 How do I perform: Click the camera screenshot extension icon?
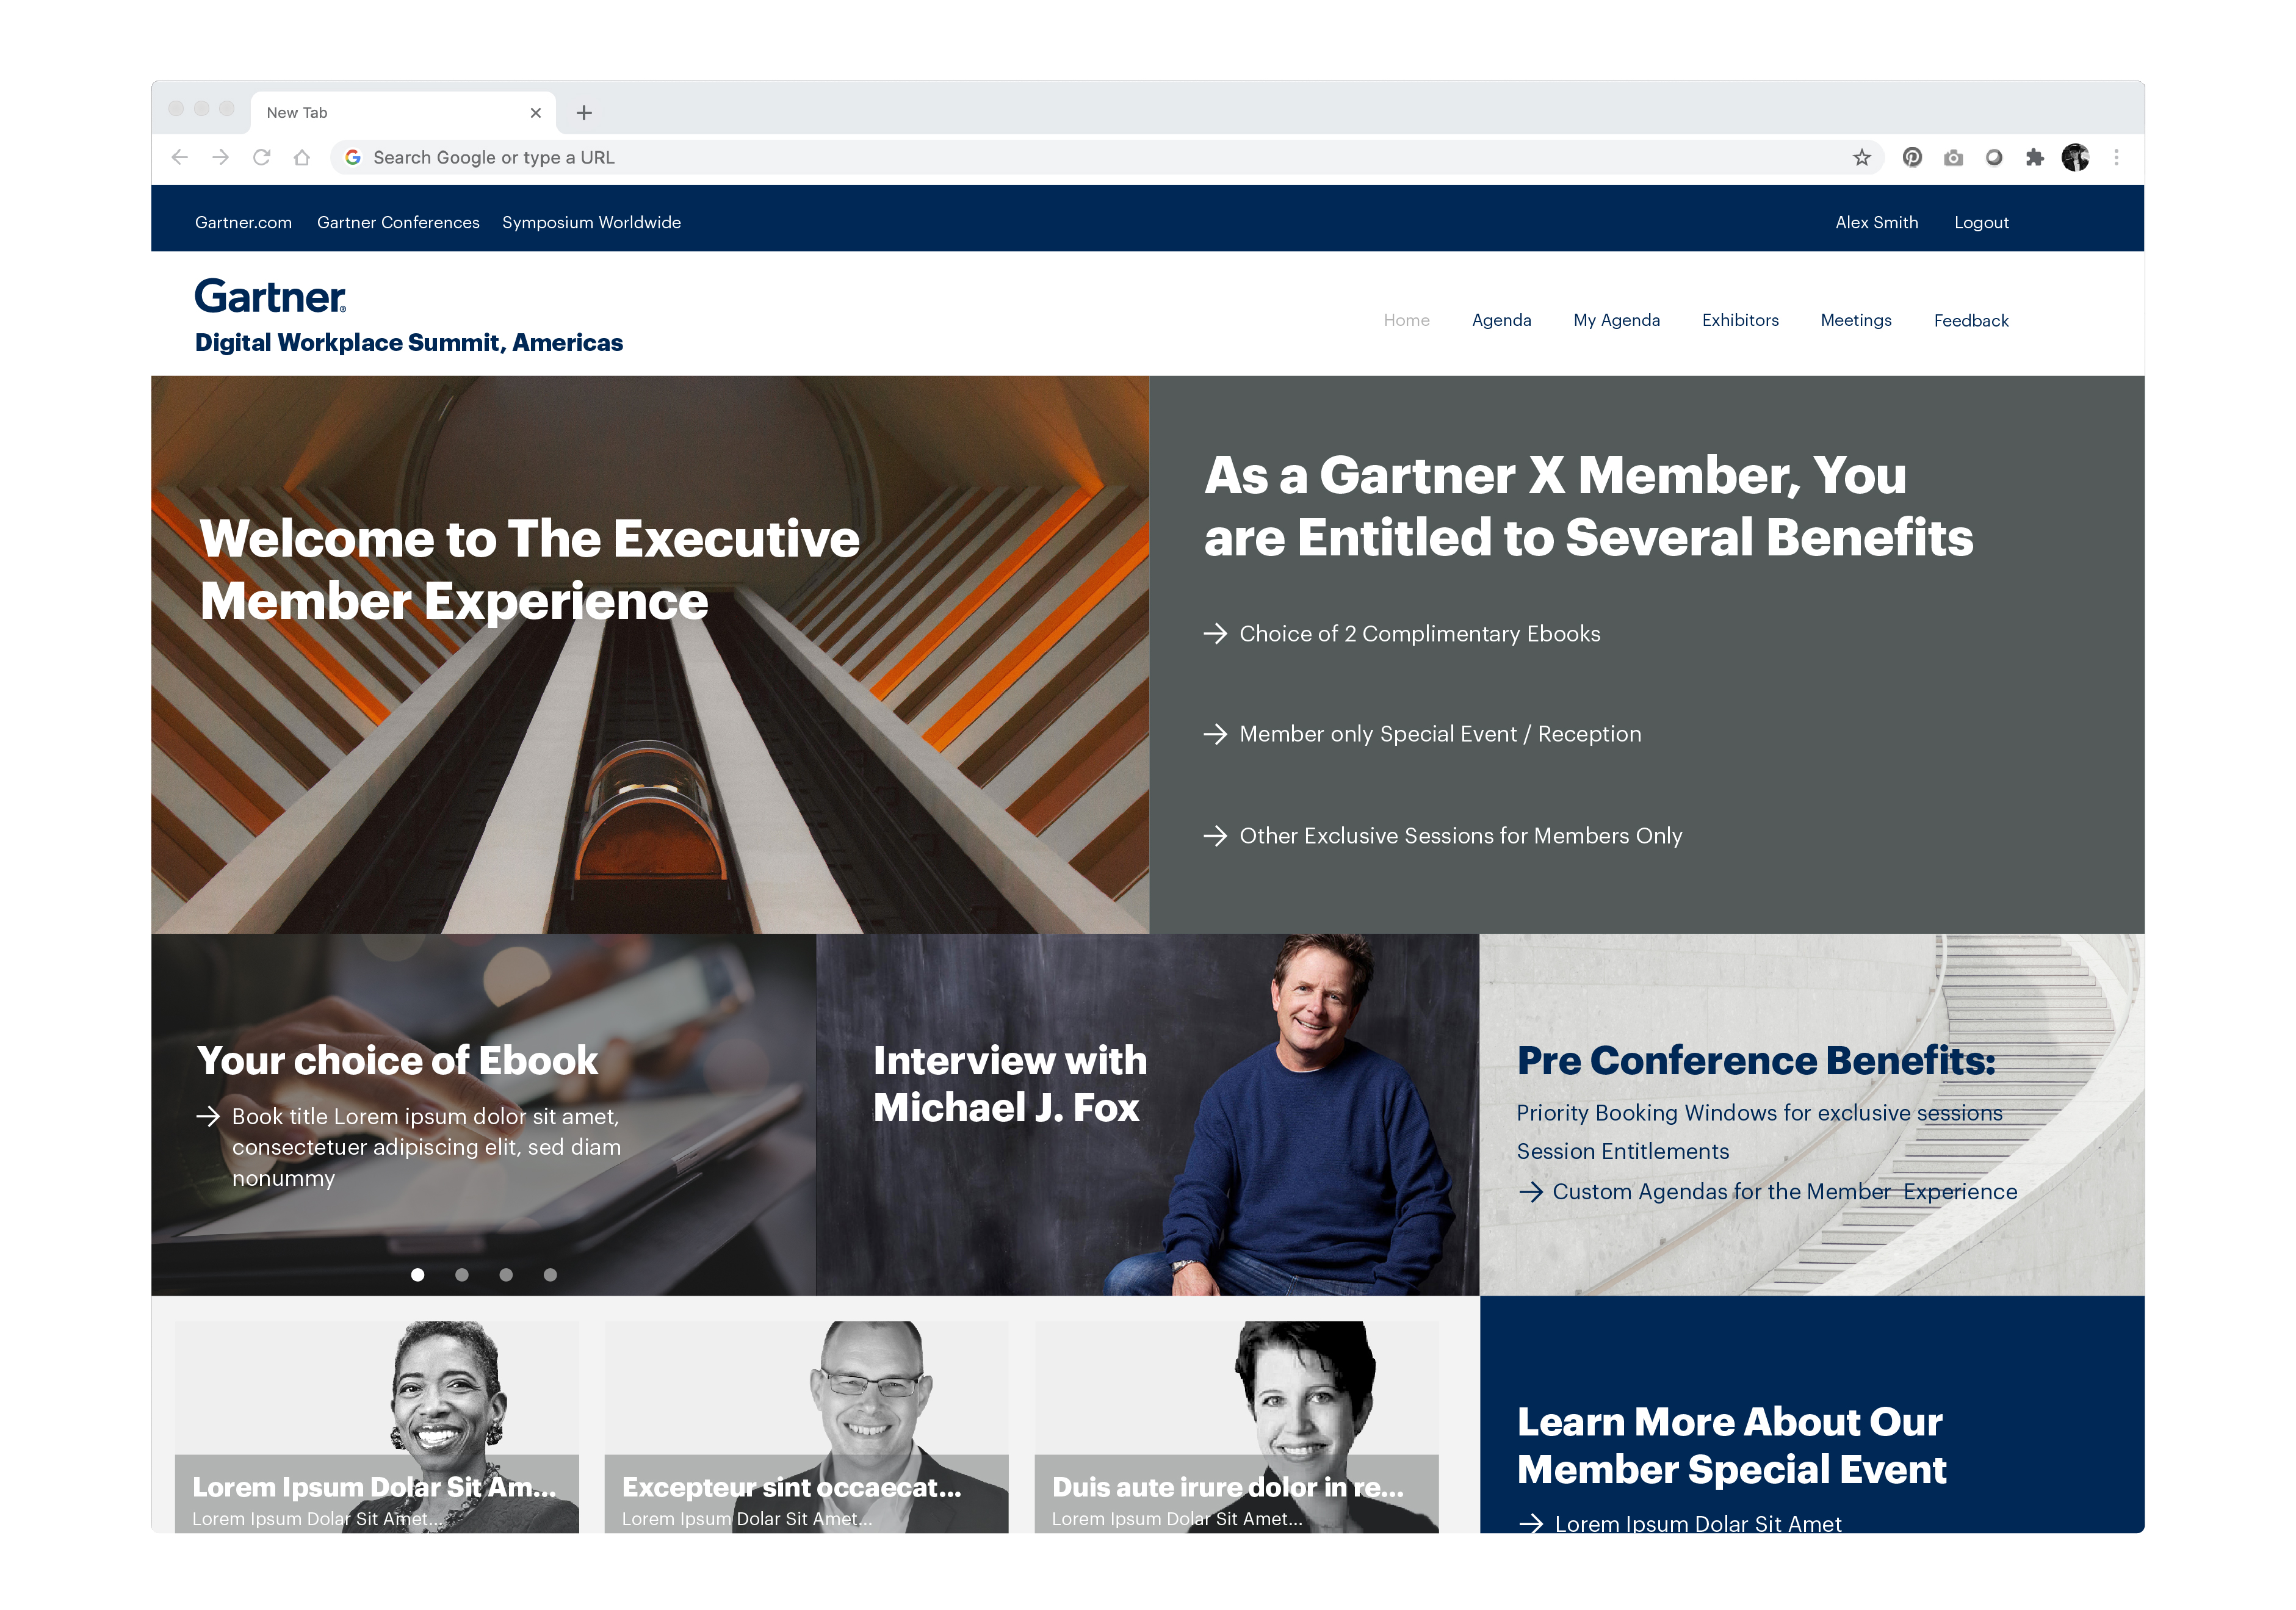pos(1953,157)
